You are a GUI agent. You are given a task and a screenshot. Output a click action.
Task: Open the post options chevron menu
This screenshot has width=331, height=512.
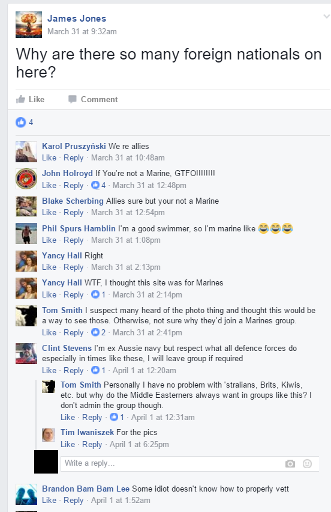(x=326, y=16)
